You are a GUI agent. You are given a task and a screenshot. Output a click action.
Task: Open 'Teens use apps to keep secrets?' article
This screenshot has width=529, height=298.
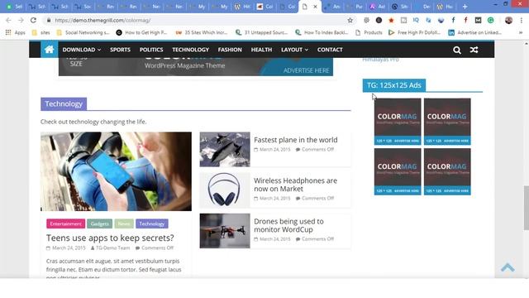tap(110, 238)
